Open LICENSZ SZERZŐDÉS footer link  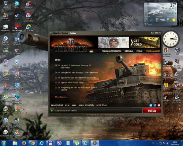(86, 105)
